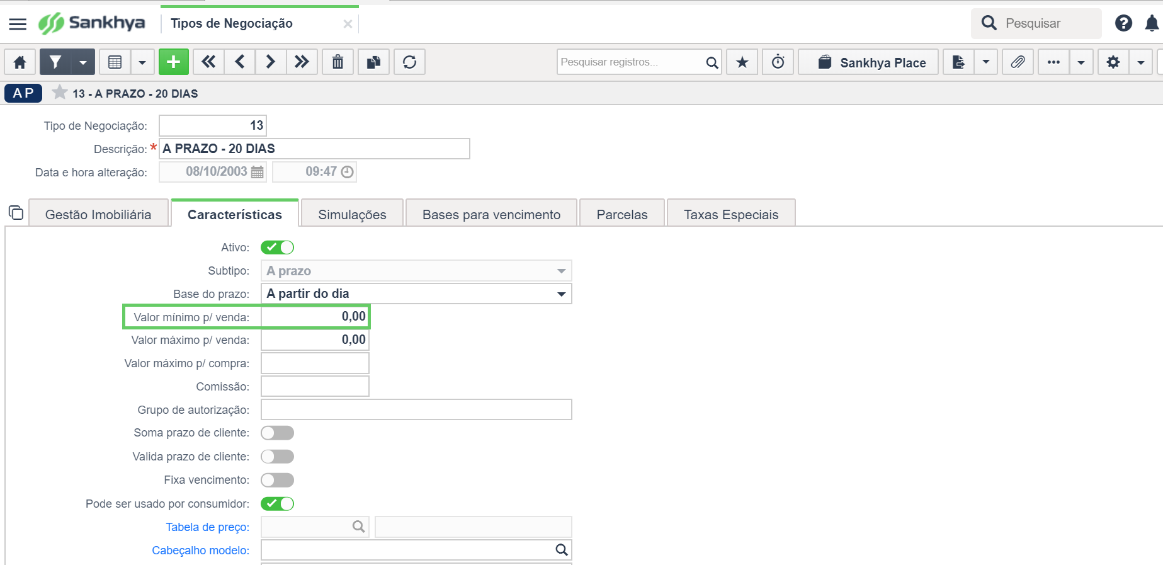Open the filter dropdown arrow
This screenshot has height=565, width=1163.
point(83,62)
